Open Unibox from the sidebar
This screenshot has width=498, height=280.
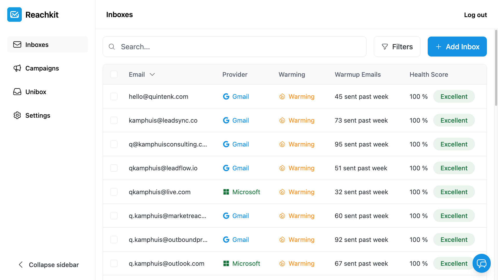(36, 92)
